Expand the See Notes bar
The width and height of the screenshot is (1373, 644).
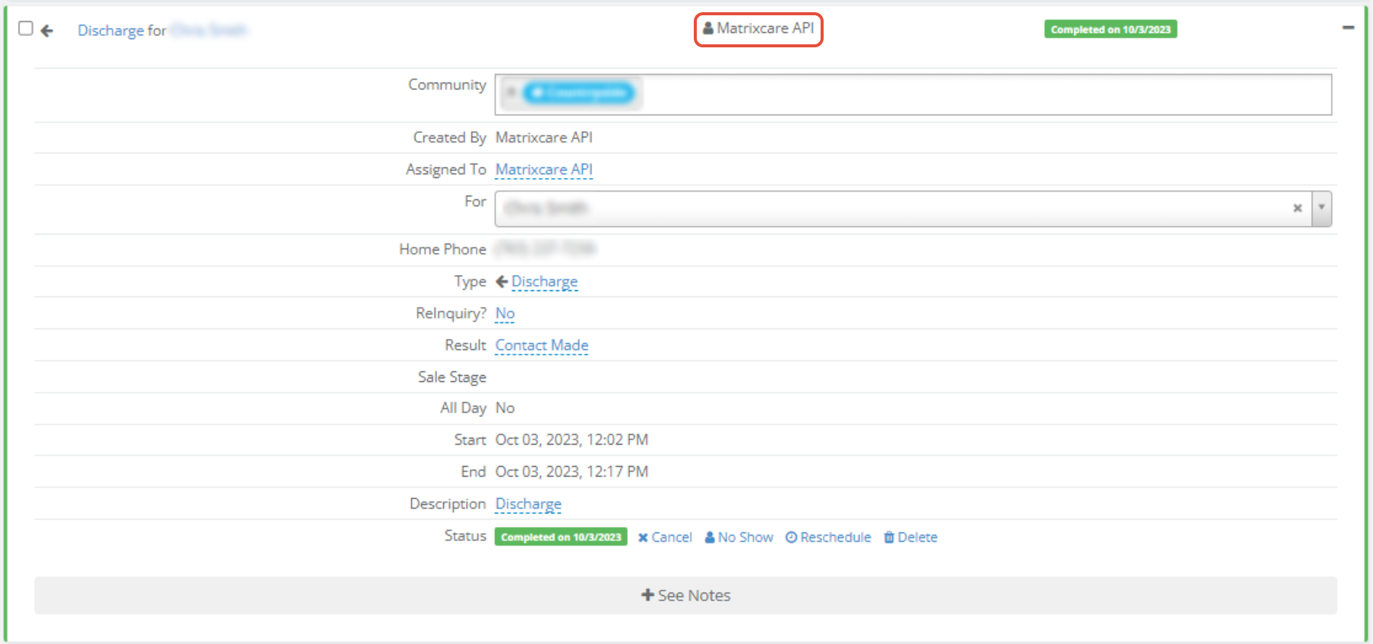(685, 595)
